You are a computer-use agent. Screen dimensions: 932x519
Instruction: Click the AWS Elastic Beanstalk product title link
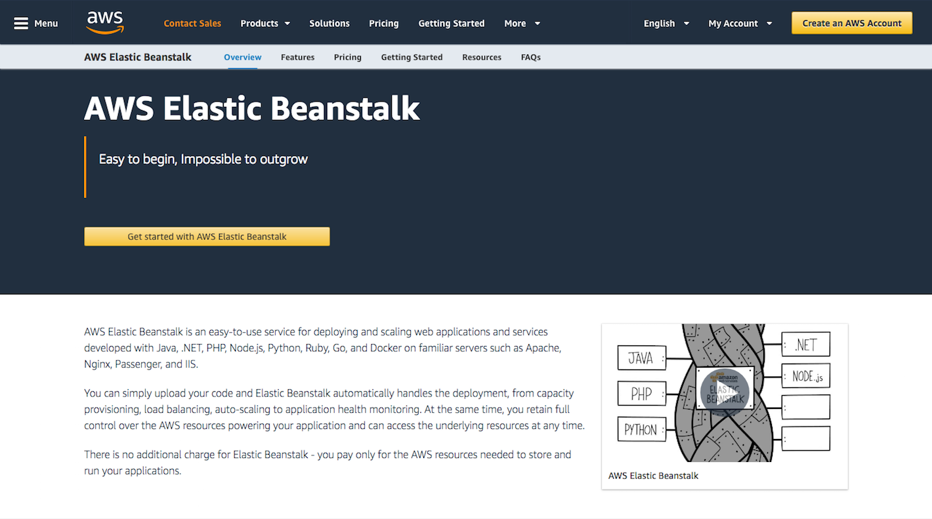point(138,57)
